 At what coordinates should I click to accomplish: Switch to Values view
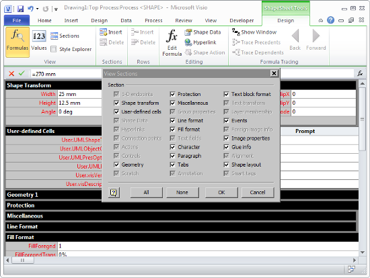tap(39, 40)
